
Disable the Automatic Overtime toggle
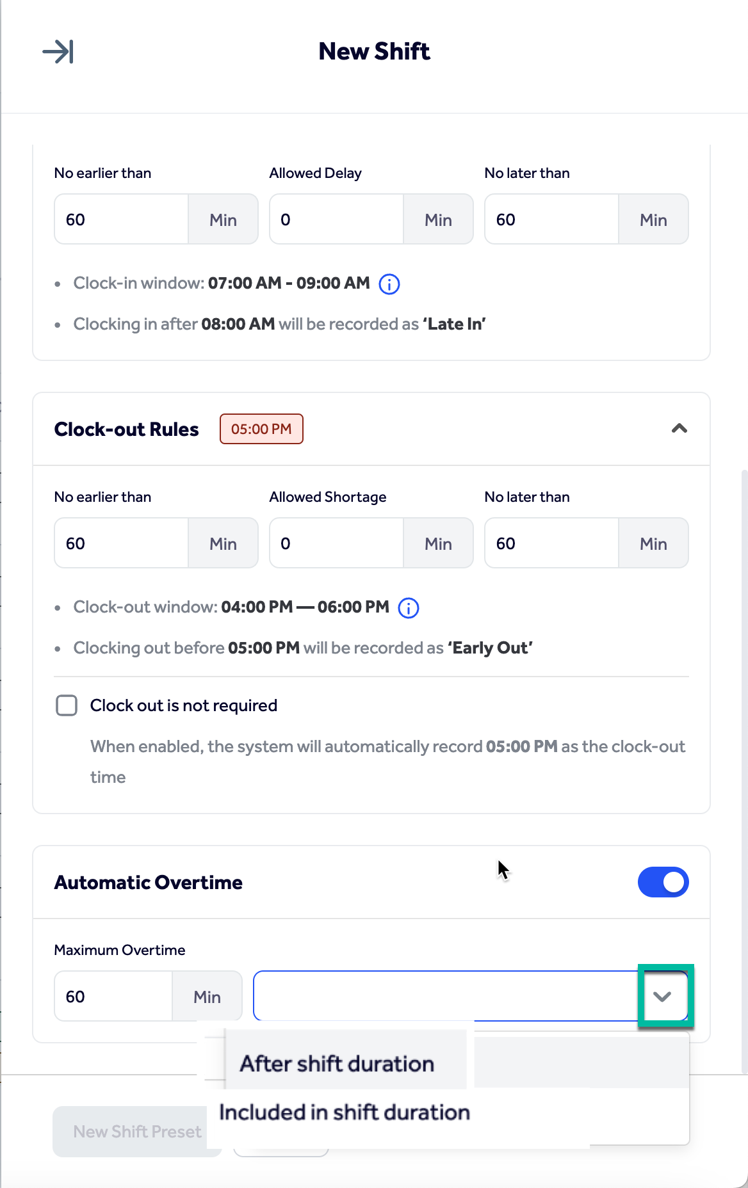pyautogui.click(x=663, y=881)
